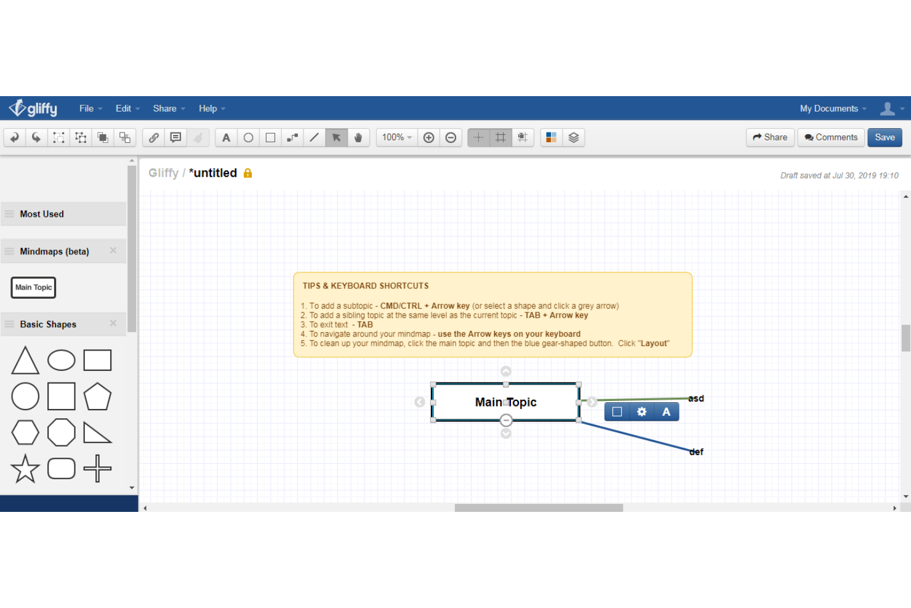Toggle snap to grid
Viewport: 911px width, 608px height.
tap(523, 137)
